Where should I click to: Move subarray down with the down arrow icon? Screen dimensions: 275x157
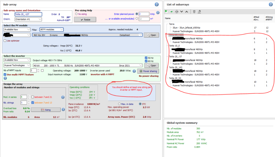coord(182,12)
